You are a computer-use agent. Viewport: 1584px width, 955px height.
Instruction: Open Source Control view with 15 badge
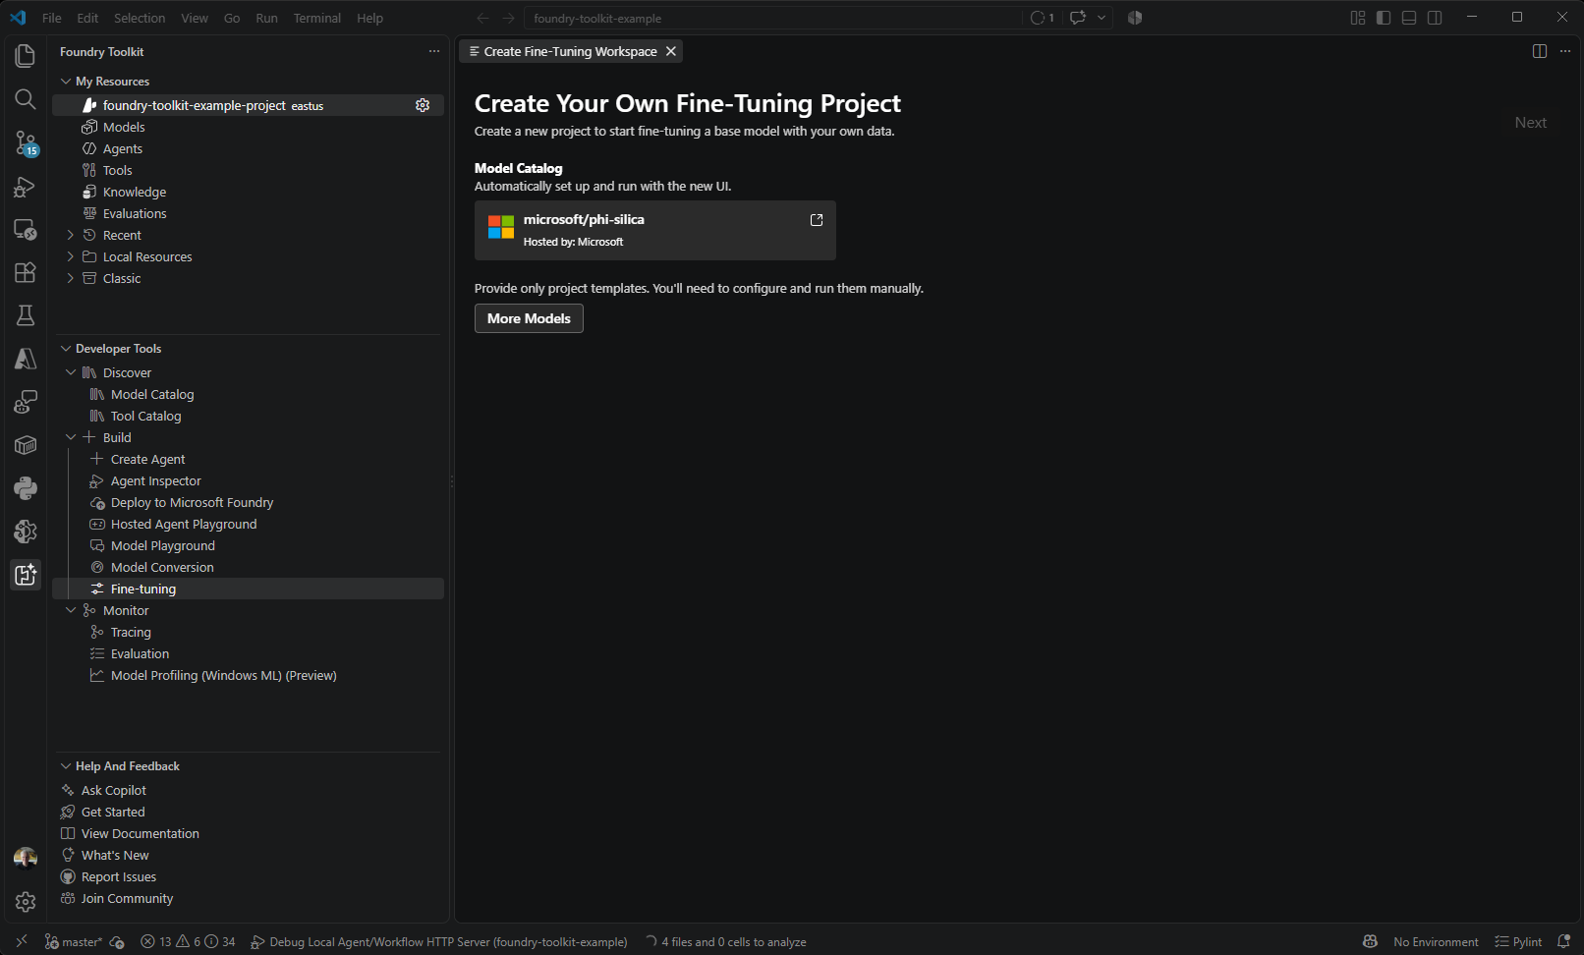(26, 143)
